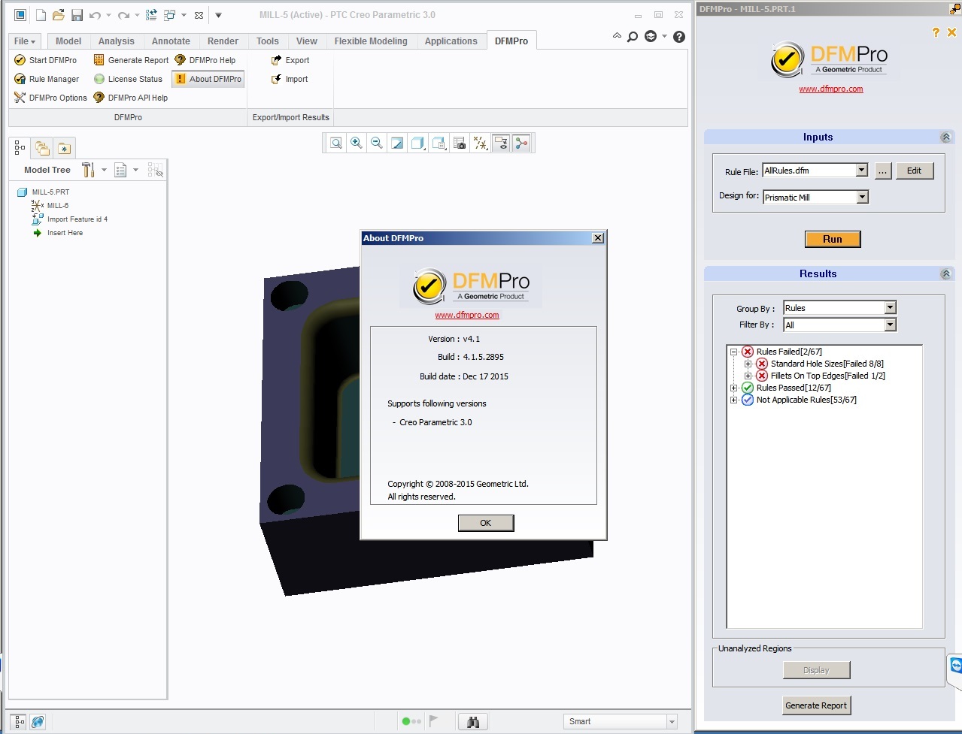Screen dimensions: 962x734
Task: Save the model with the floppy icon
Action: [77, 15]
